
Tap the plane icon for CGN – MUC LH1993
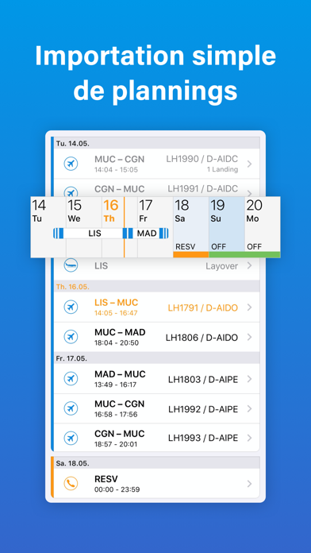71,439
